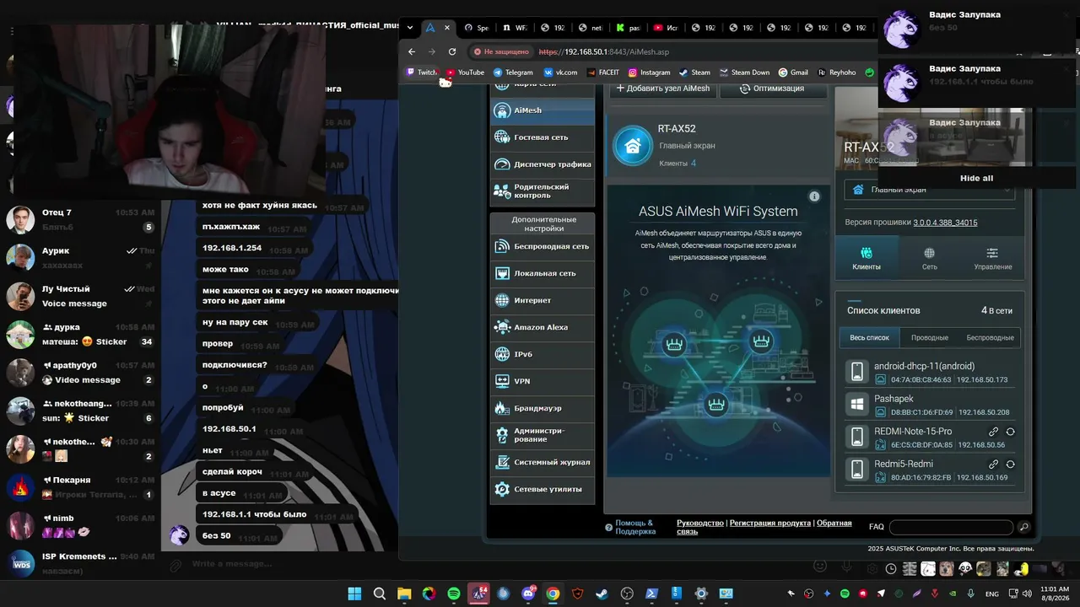1080x607 pixels.
Task: Click the FAQ search input field
Action: tap(951, 527)
